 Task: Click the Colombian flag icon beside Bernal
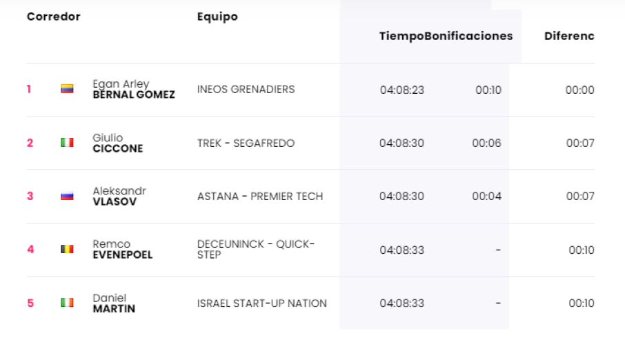point(67,89)
